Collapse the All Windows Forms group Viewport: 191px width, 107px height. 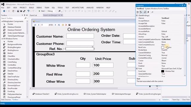[2, 39]
